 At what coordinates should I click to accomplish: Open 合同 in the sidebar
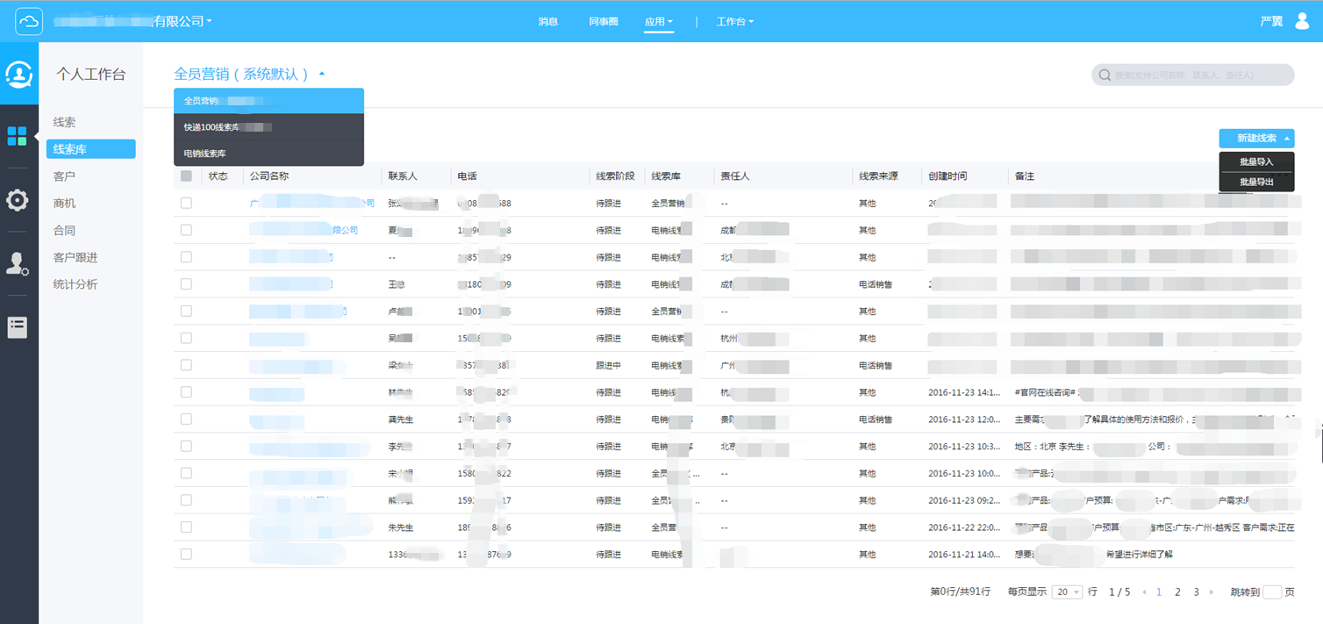coord(65,230)
